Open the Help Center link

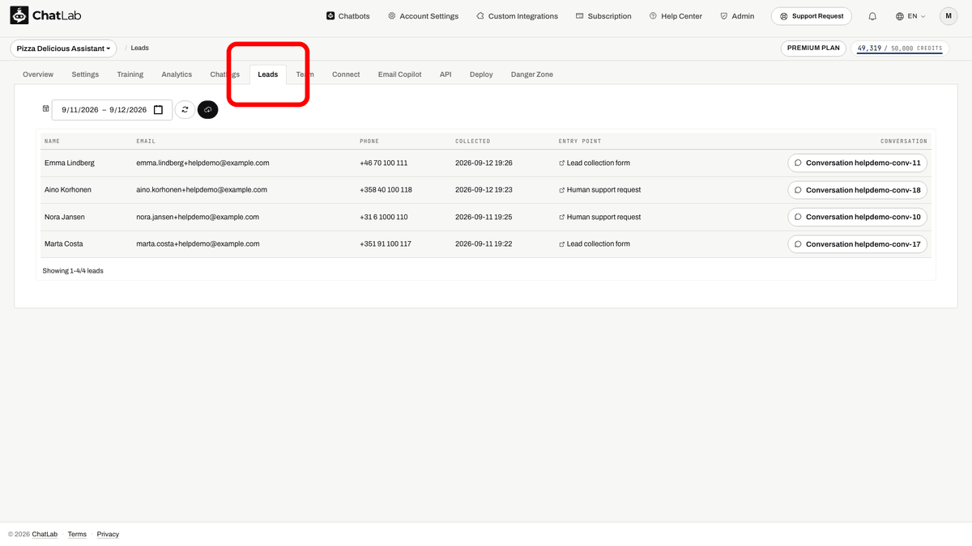676,16
